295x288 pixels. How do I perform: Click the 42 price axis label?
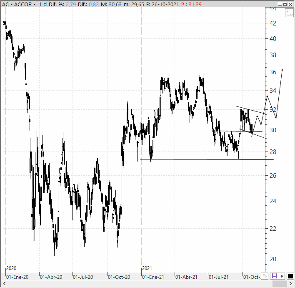273,23
